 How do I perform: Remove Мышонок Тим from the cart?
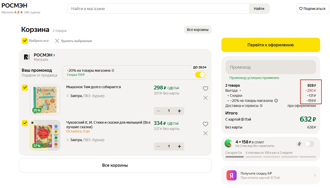point(205,98)
